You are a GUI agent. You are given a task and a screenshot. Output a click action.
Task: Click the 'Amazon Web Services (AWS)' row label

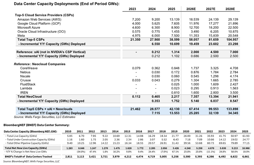tap(40, 19)
